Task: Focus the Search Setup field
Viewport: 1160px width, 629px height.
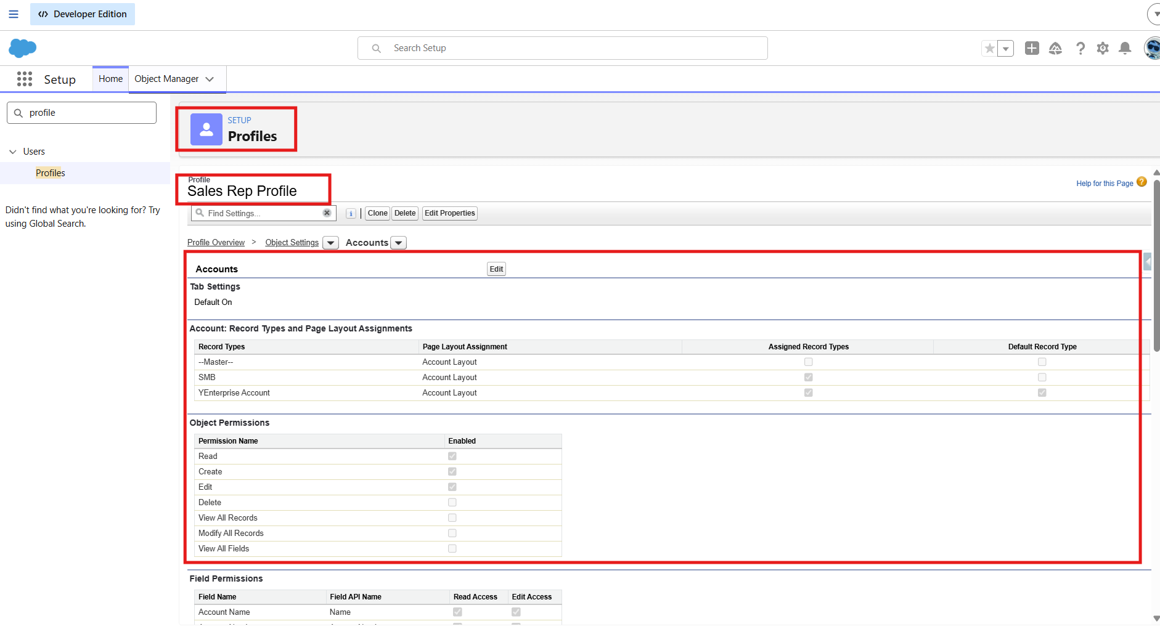Action: point(562,48)
